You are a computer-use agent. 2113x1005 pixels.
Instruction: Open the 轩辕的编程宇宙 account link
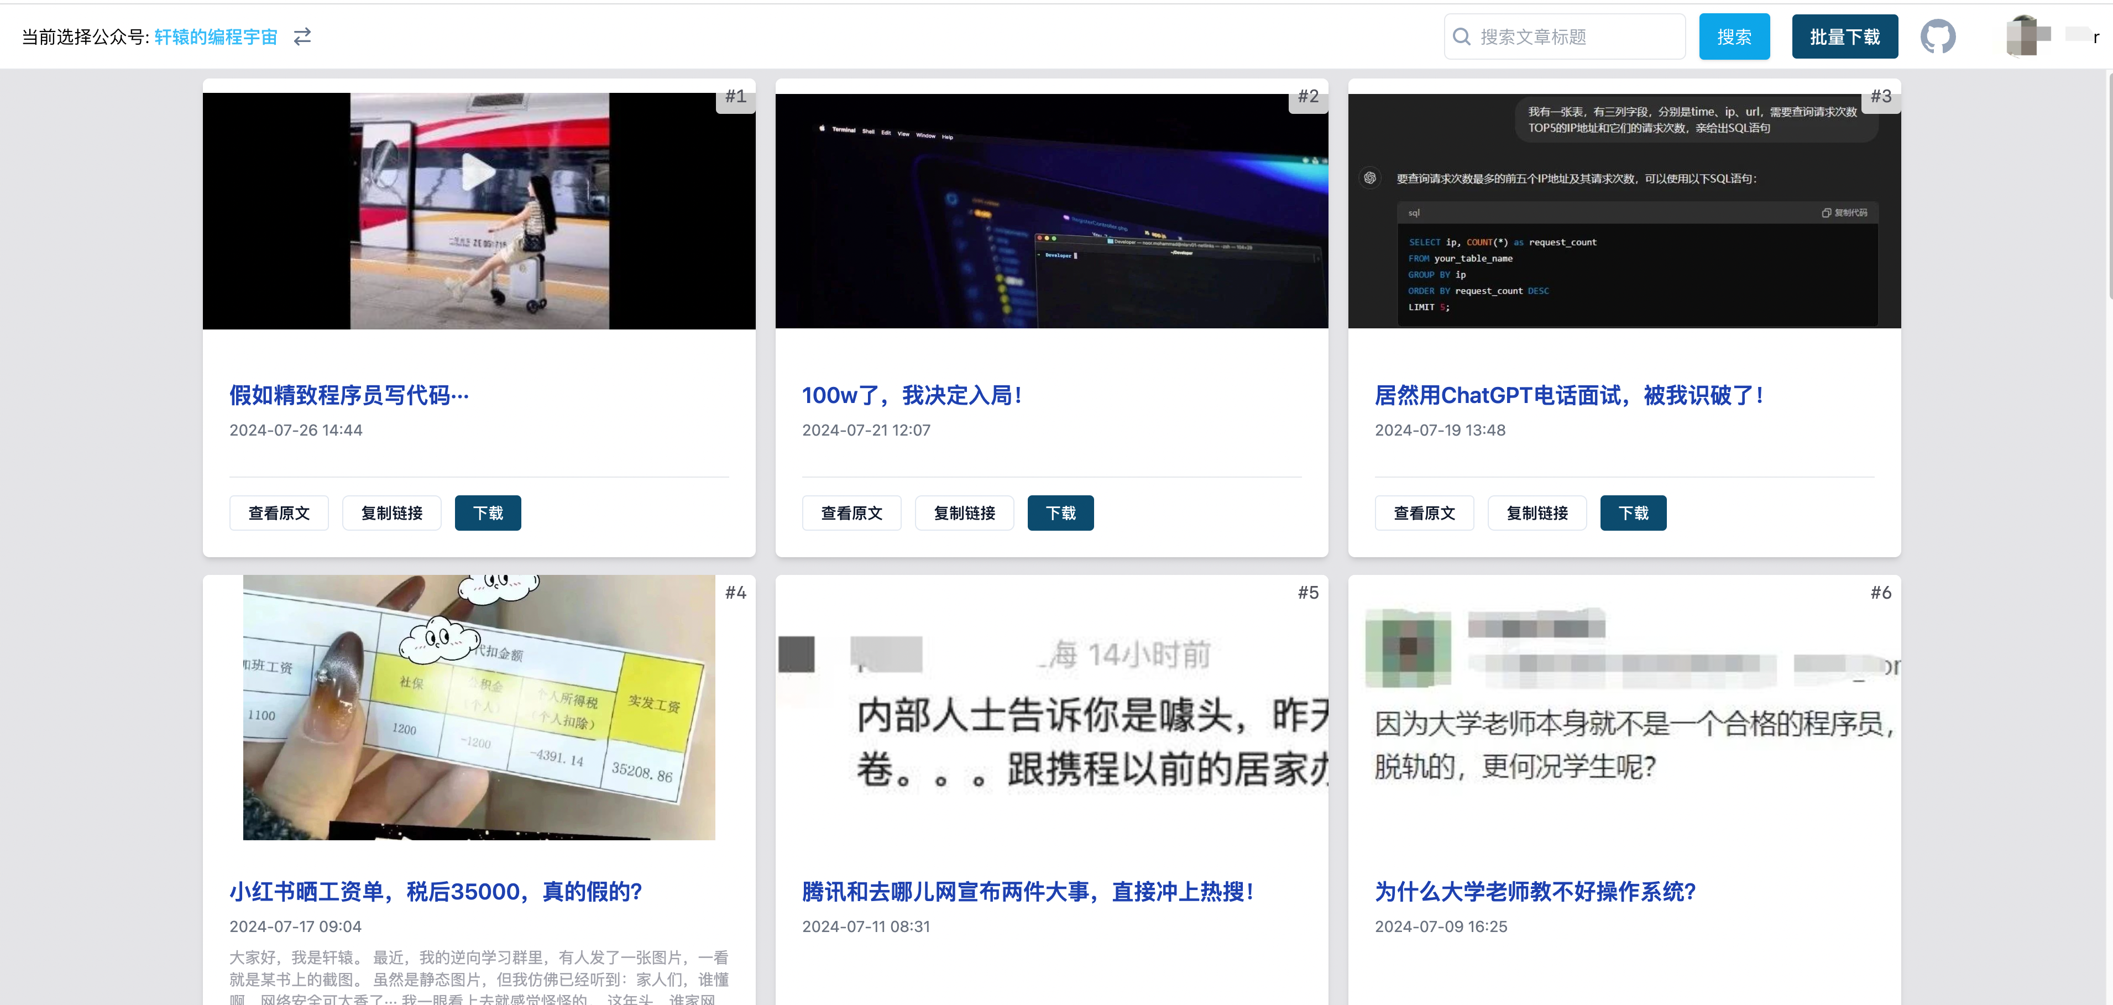pyautogui.click(x=216, y=37)
